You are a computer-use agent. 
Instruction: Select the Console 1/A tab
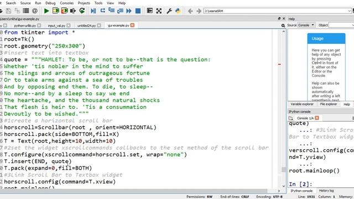click(305, 118)
